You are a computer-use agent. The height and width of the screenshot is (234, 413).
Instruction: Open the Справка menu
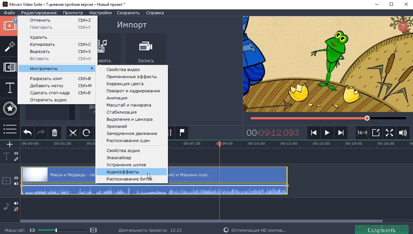[x=155, y=13]
